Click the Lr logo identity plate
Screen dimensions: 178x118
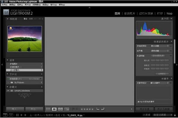pyautogui.click(x=6, y=12)
